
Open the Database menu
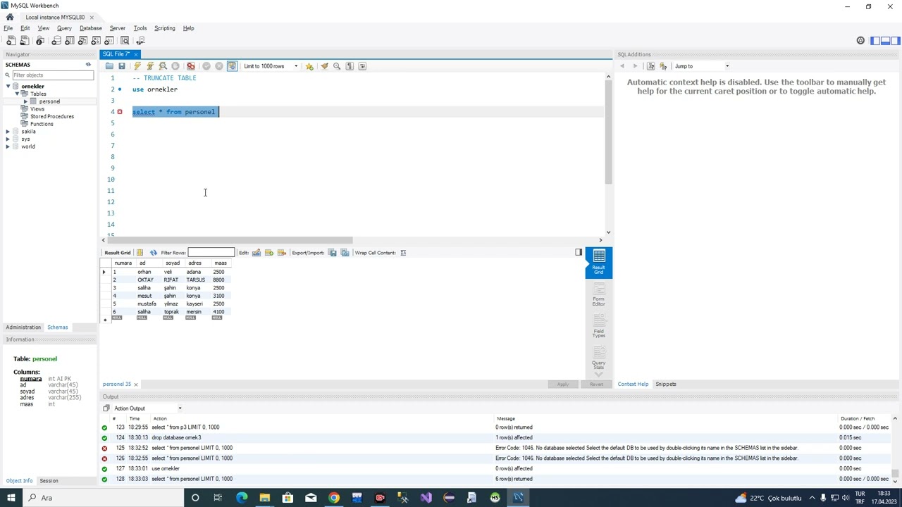click(91, 28)
